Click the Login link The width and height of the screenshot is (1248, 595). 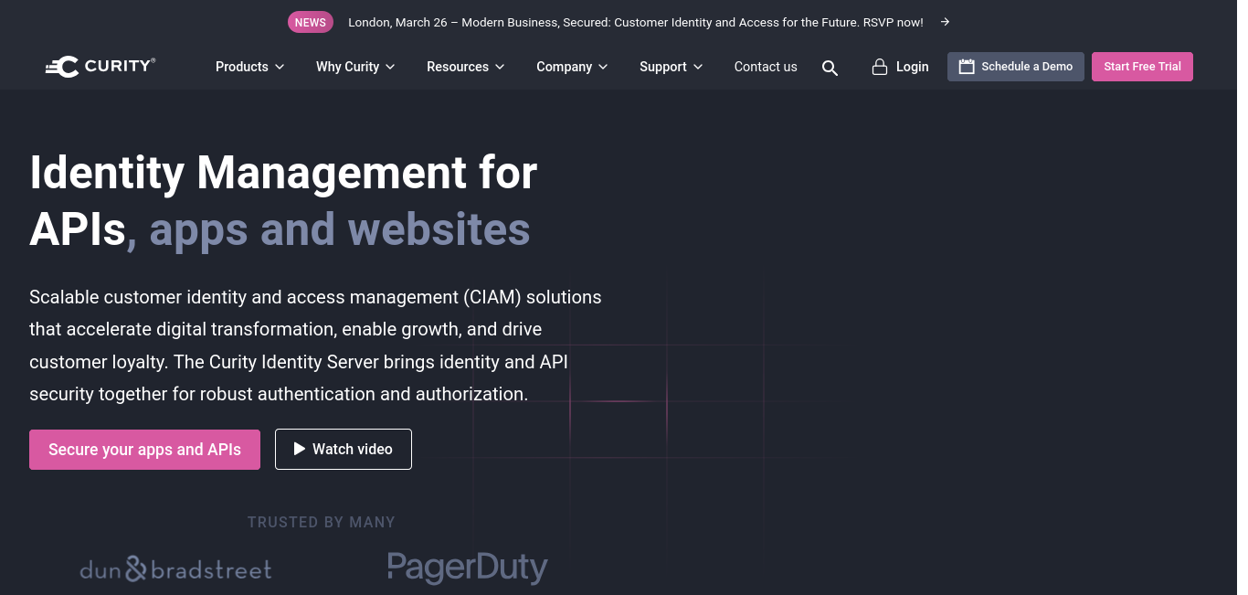pos(900,67)
